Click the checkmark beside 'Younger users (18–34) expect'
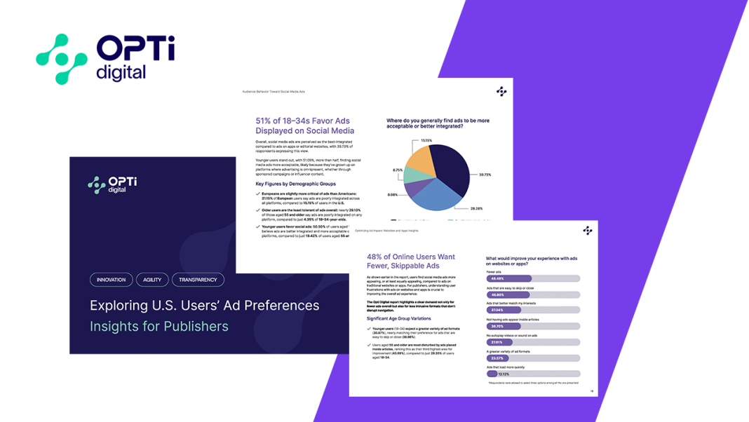This screenshot has width=749, height=422. pyautogui.click(x=369, y=327)
